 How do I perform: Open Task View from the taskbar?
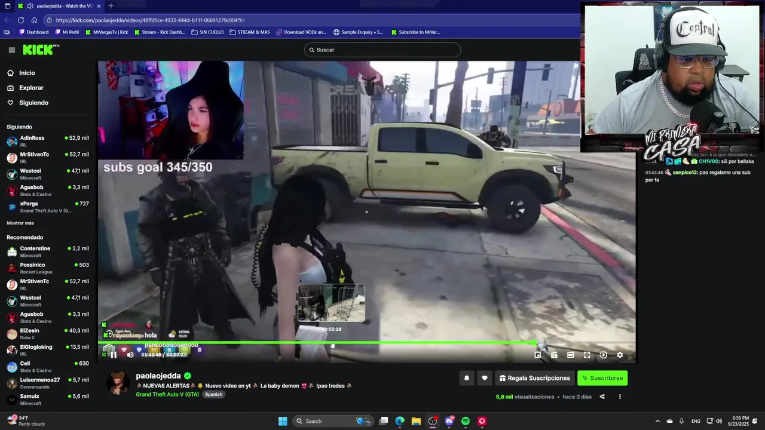pyautogui.click(x=384, y=421)
